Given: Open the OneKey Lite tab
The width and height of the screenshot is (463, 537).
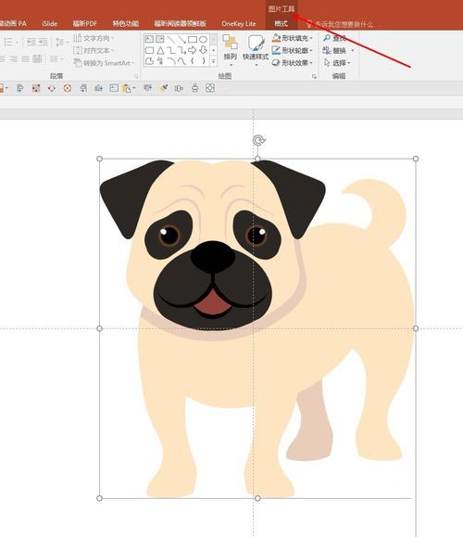Looking at the screenshot, I should coord(239,23).
